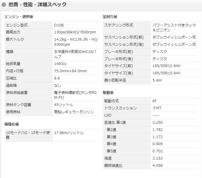Viewport: 202px width, 178px height.
Task: Click the fuel tank value 45リットル
Action: click(x=64, y=105)
